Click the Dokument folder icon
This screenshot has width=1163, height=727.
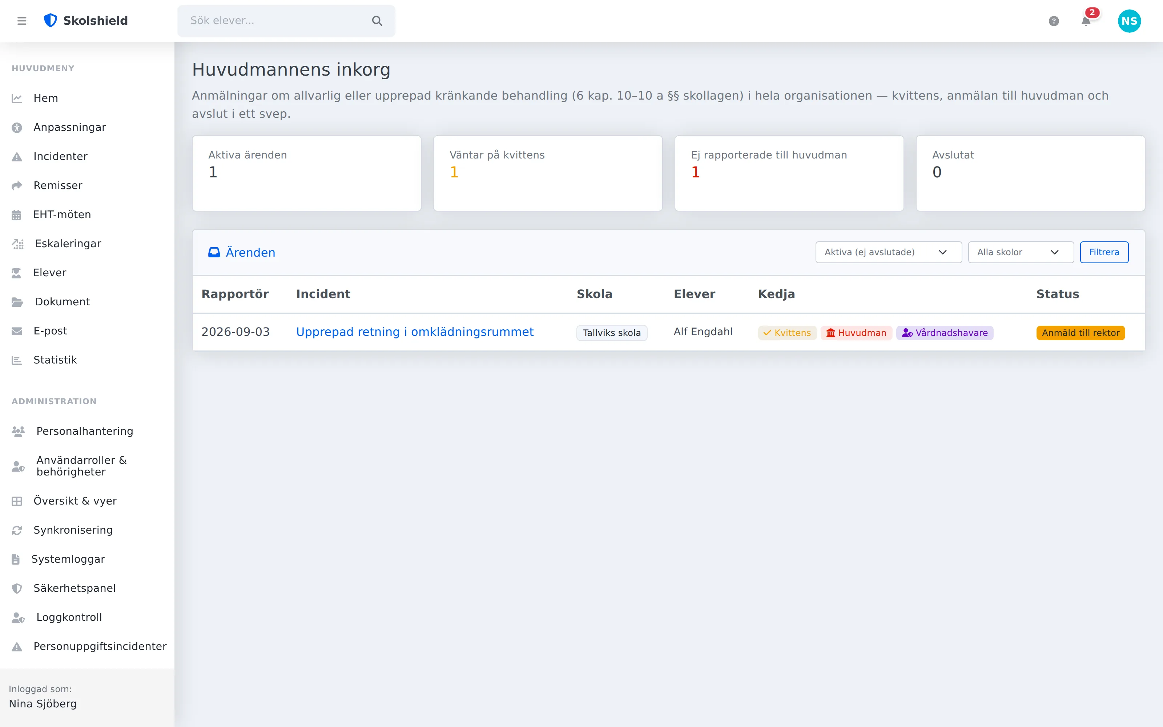click(x=18, y=302)
